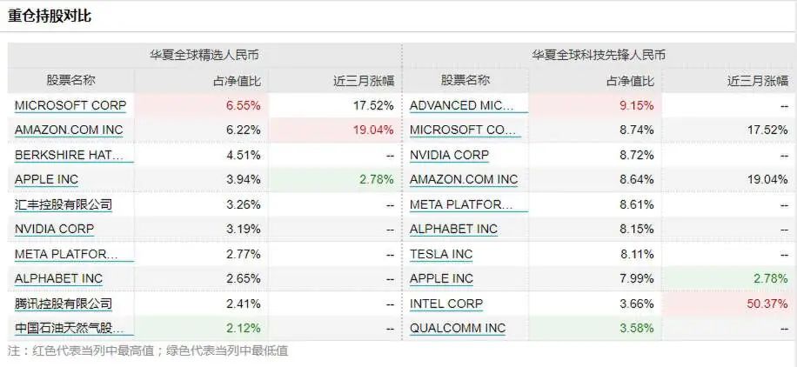The width and height of the screenshot is (797, 367).
Task: Open the ADVANCED MIC… stock link
Action: pos(463,106)
